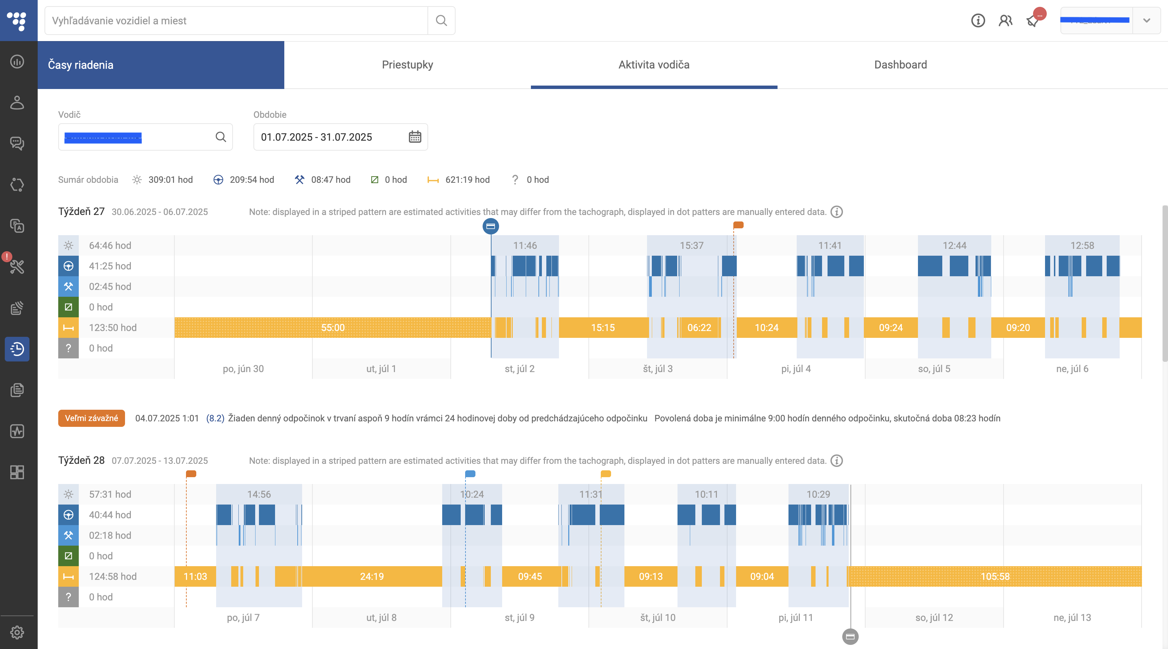Open the users icon in the top bar
The width and height of the screenshot is (1168, 649).
(x=1005, y=21)
